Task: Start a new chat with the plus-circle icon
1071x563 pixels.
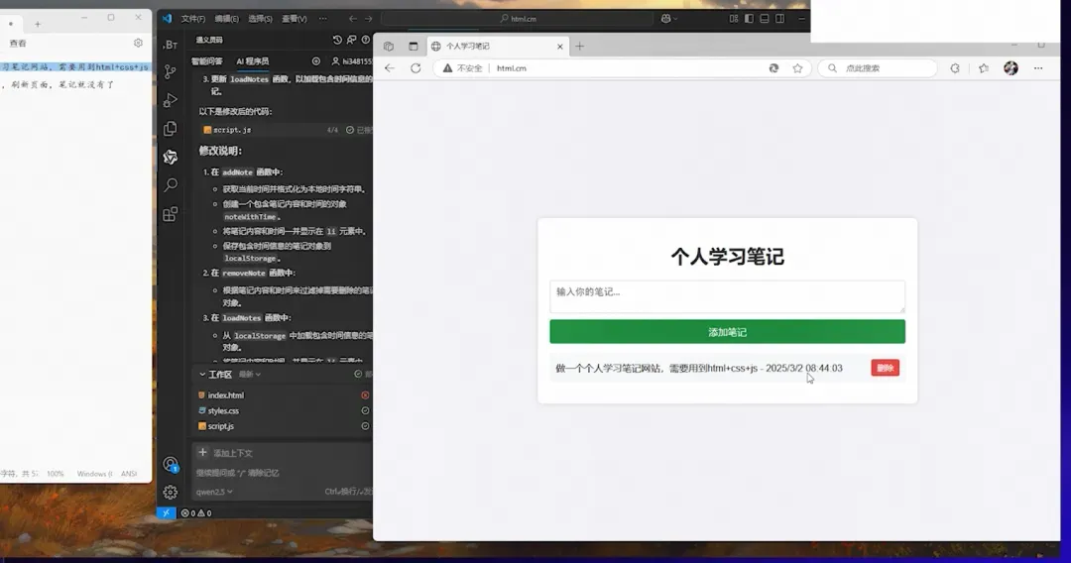Action: tap(315, 61)
